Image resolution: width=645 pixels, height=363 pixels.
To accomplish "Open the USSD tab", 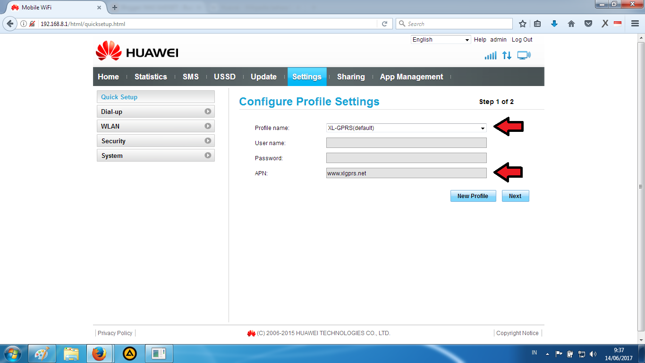I will 225,77.
